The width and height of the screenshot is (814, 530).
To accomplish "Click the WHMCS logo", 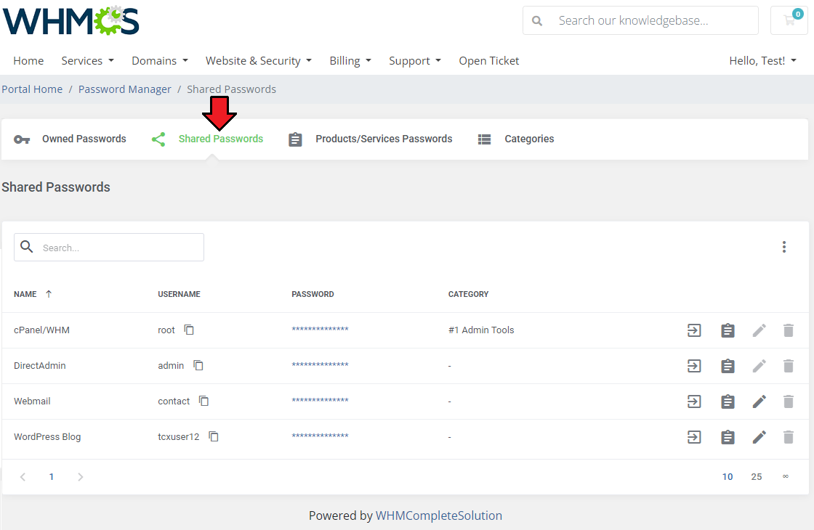I will pyautogui.click(x=71, y=20).
